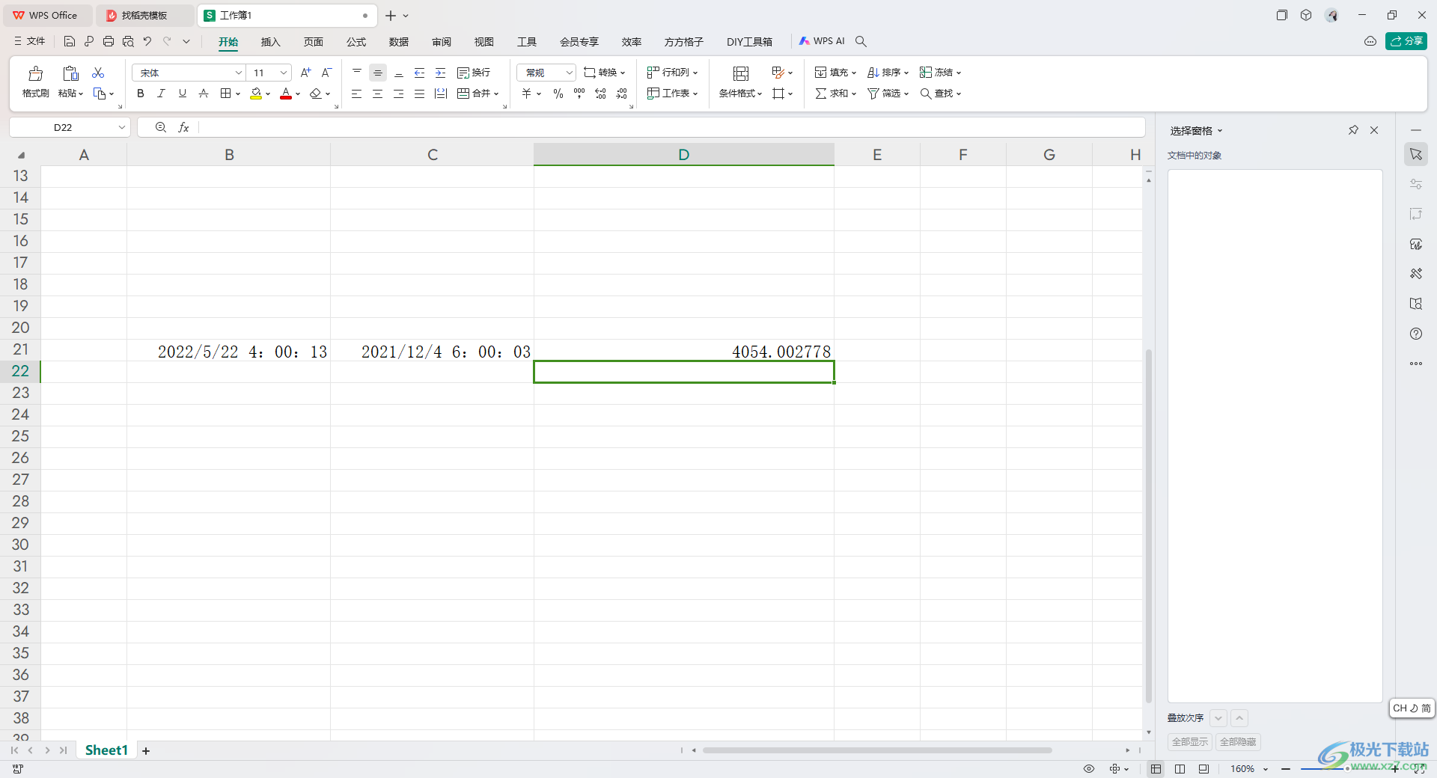Click the Format Painter (格式刷) icon
Screen dimensions: 1437x778
(35, 73)
